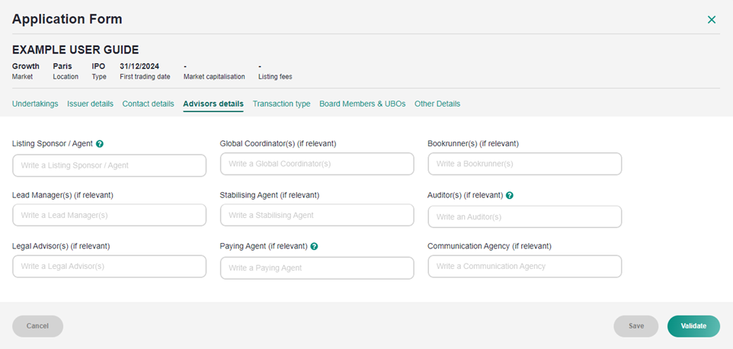Click the Validate button
Screen dimensions: 733x349
pyautogui.click(x=693, y=326)
